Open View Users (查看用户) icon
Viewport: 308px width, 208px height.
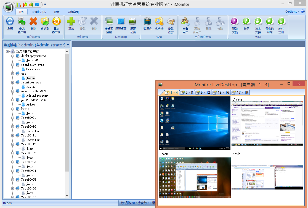[185, 22]
